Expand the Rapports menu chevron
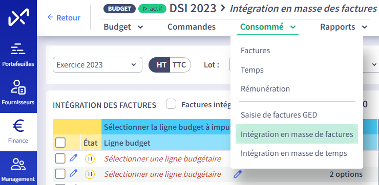This screenshot has width=379, height=185. (365, 27)
